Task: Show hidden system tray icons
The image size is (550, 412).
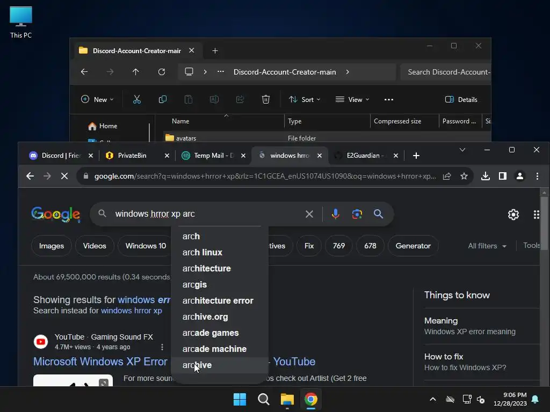Action: (x=433, y=399)
